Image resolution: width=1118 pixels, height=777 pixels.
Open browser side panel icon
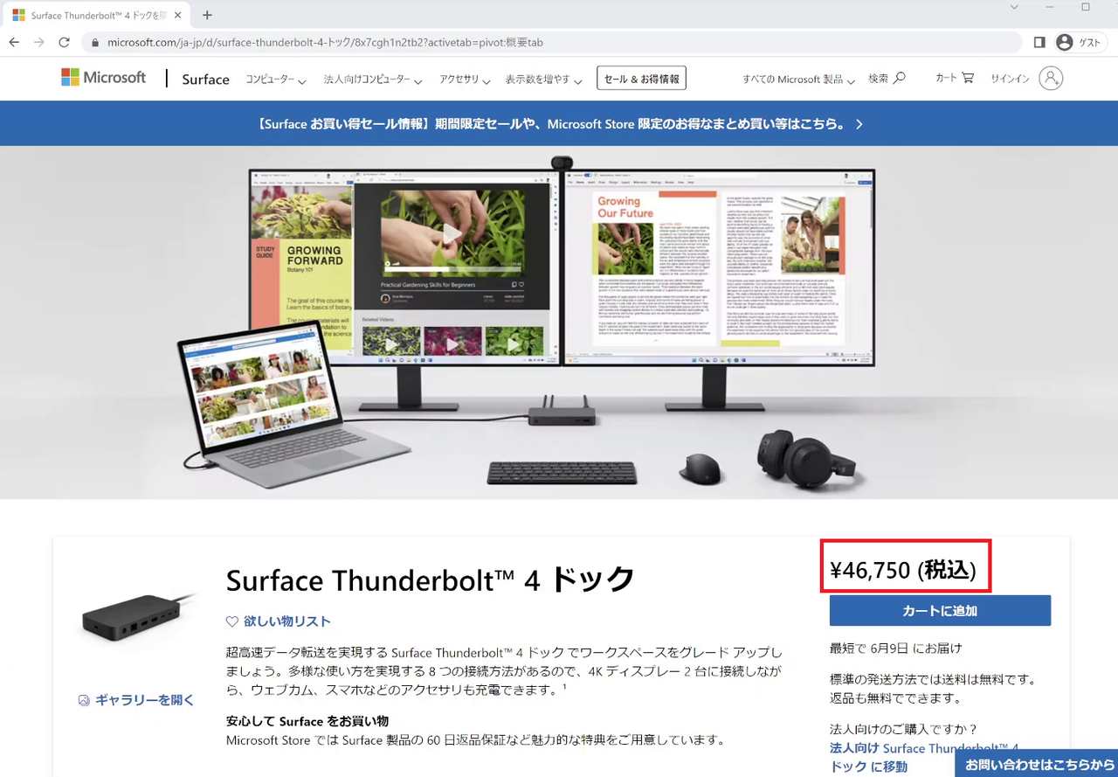[1039, 42]
